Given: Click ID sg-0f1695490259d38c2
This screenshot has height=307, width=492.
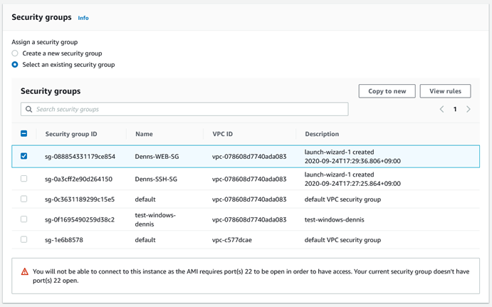Looking at the screenshot, I should coord(80,219).
